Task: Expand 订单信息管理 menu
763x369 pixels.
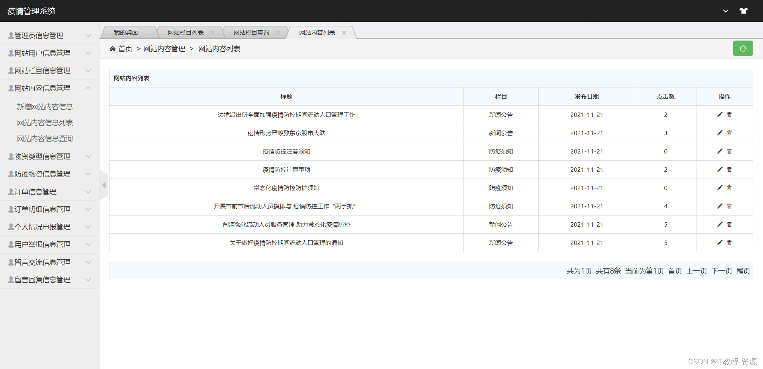Action: tap(49, 192)
